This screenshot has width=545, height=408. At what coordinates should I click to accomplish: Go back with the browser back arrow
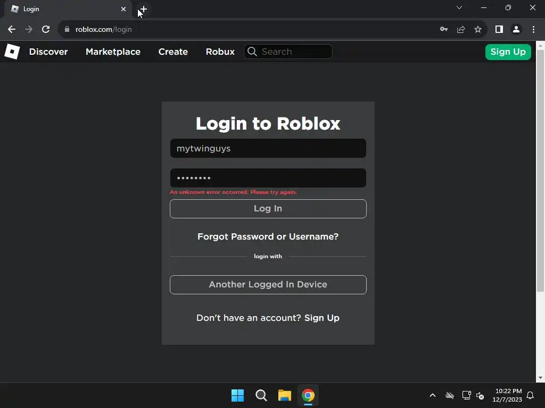click(12, 30)
